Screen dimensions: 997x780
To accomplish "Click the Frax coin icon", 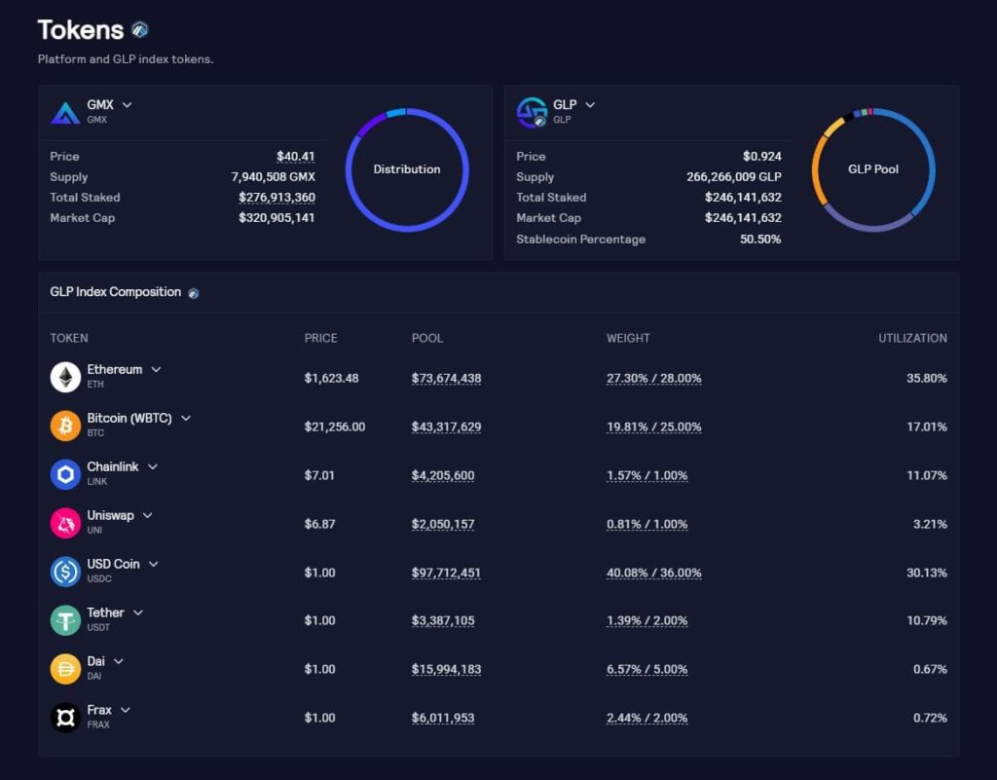I will (65, 717).
